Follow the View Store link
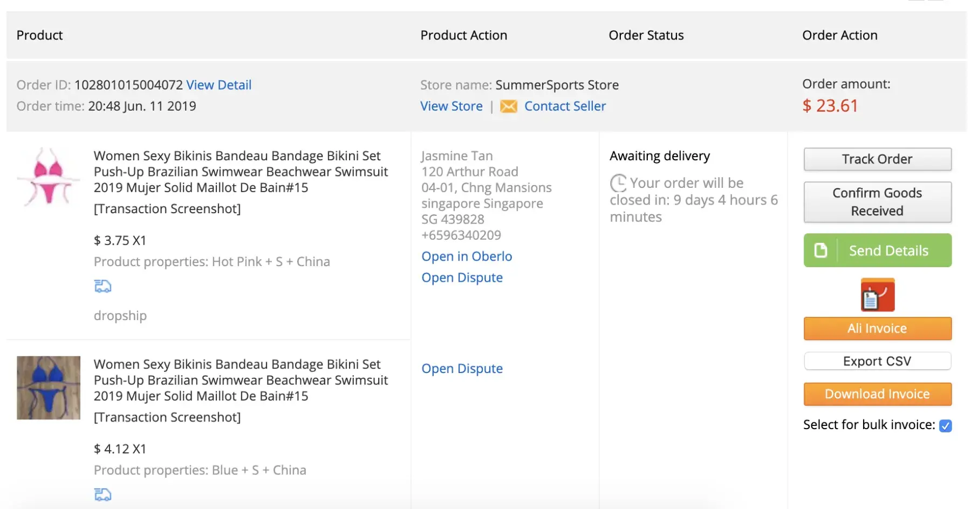 [452, 106]
